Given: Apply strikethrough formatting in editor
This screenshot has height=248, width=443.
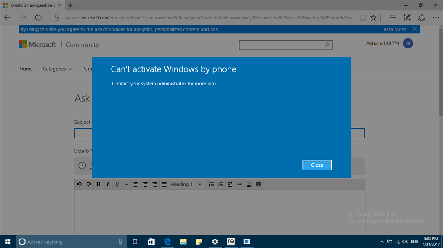Looking at the screenshot, I should click(x=126, y=184).
